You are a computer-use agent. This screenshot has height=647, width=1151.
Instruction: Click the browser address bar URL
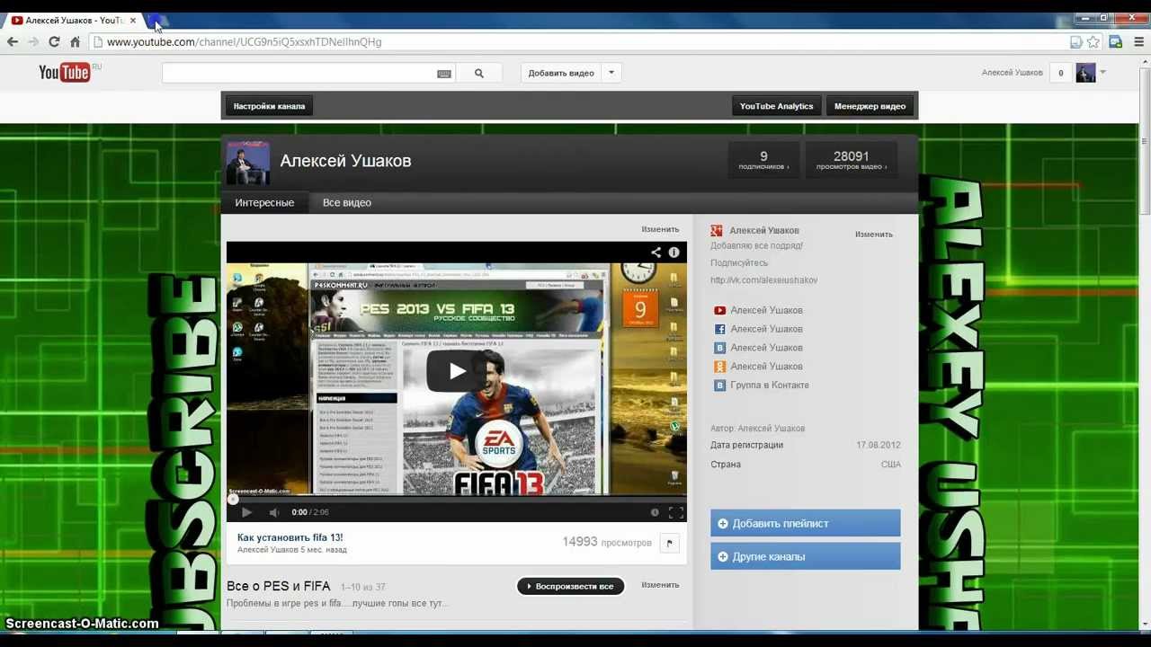click(244, 41)
